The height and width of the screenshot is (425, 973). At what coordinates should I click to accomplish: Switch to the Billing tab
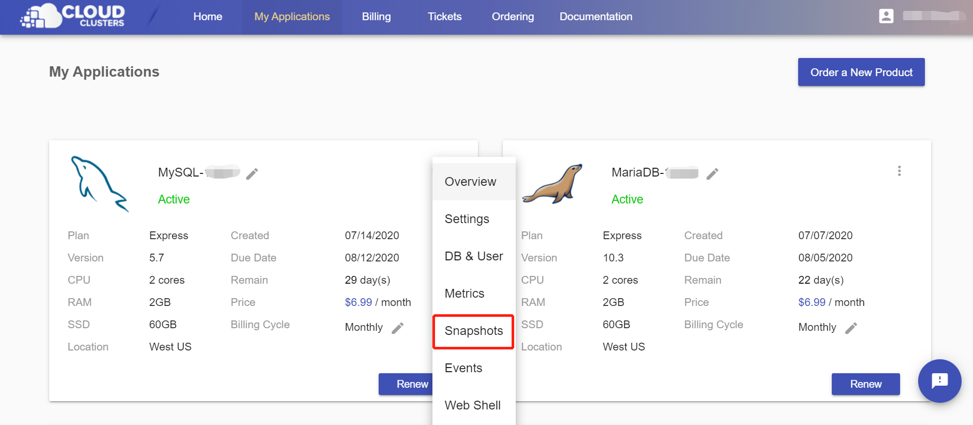(x=377, y=17)
